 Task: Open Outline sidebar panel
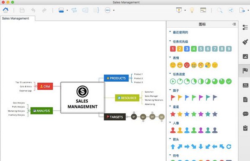click(x=245, y=27)
